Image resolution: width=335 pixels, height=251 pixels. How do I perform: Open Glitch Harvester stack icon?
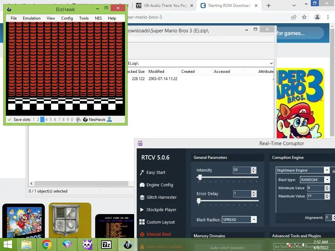142,197
